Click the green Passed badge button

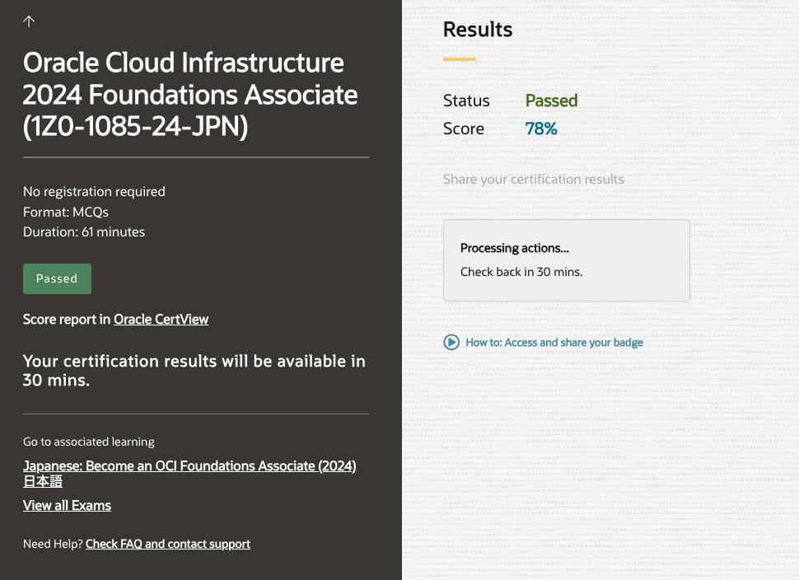[x=57, y=278]
